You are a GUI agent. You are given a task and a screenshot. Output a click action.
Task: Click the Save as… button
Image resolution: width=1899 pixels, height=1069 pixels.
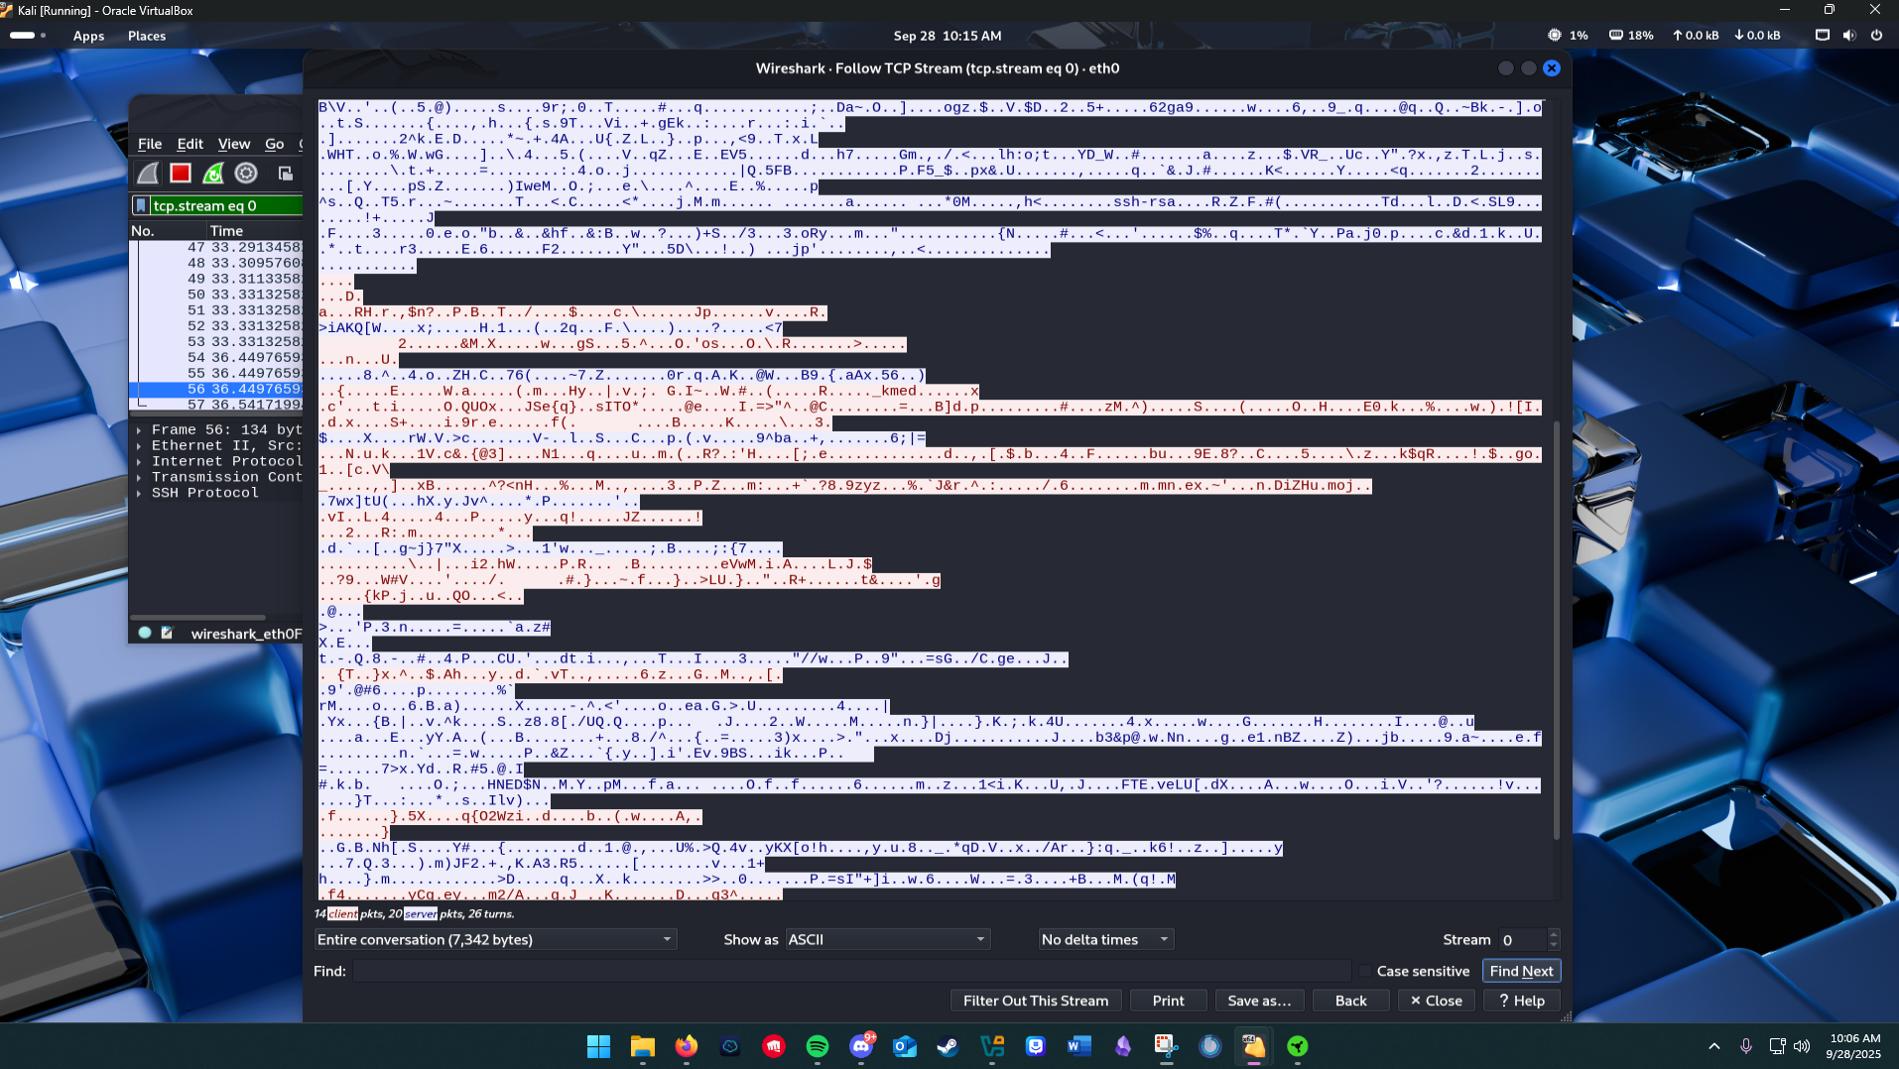[1259, 1001]
